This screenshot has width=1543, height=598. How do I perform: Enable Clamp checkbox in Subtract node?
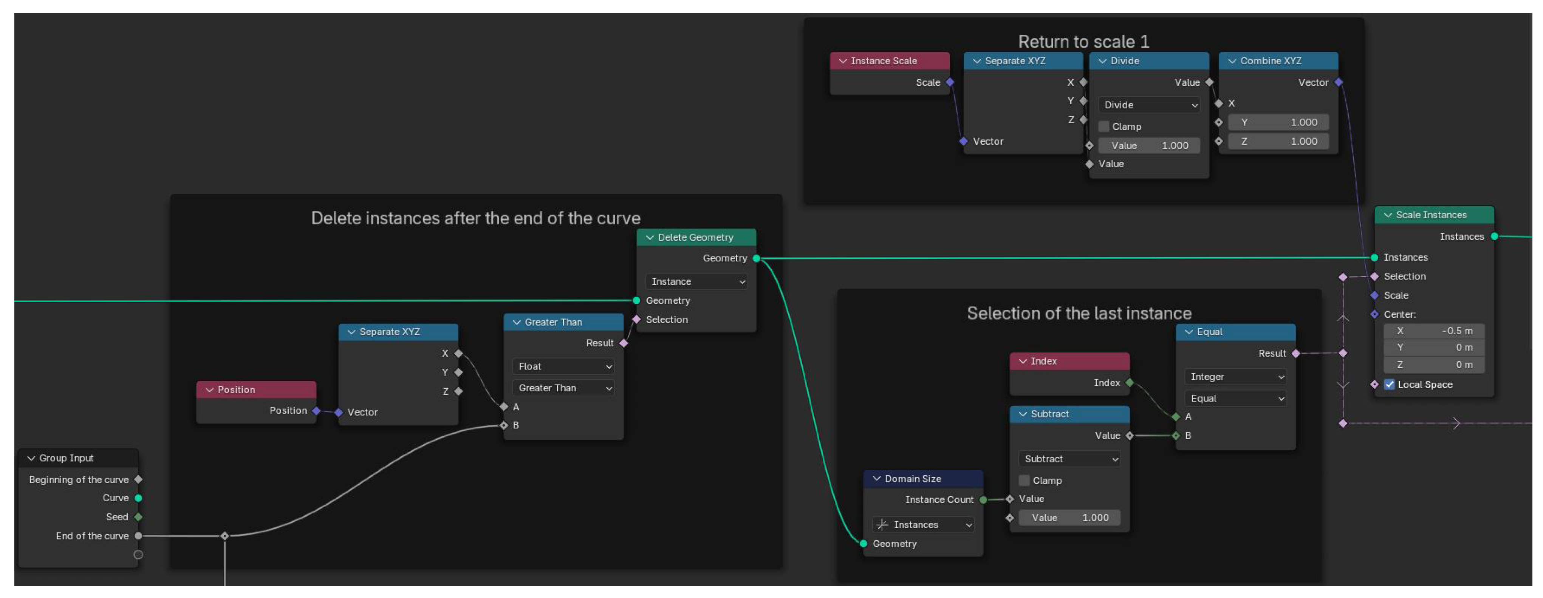pos(1024,481)
